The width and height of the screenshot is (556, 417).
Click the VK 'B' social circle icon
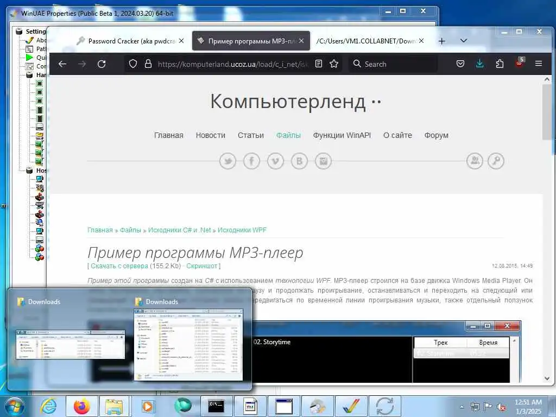[x=299, y=161]
